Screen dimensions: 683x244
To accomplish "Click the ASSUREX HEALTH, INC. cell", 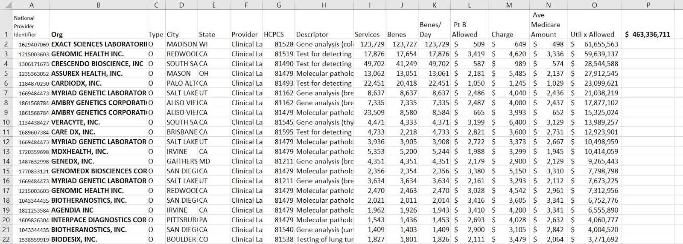I will click(x=98, y=74).
